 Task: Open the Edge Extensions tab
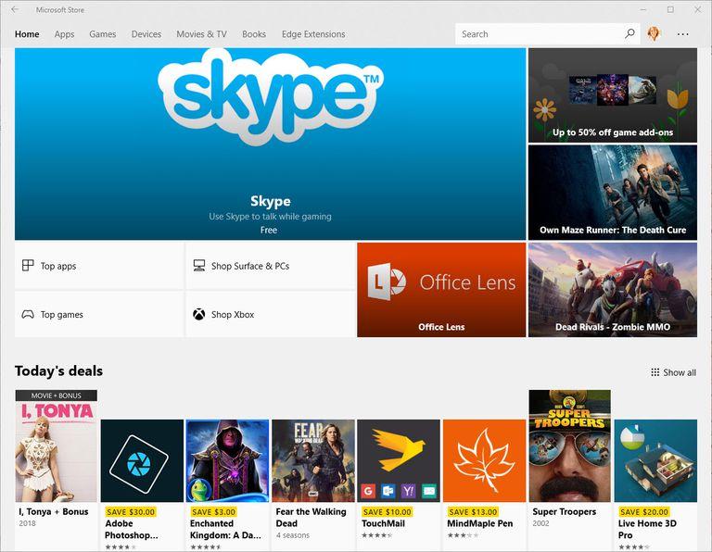click(313, 34)
